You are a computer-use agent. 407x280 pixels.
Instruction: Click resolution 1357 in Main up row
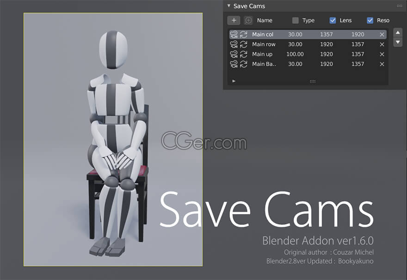(358, 54)
